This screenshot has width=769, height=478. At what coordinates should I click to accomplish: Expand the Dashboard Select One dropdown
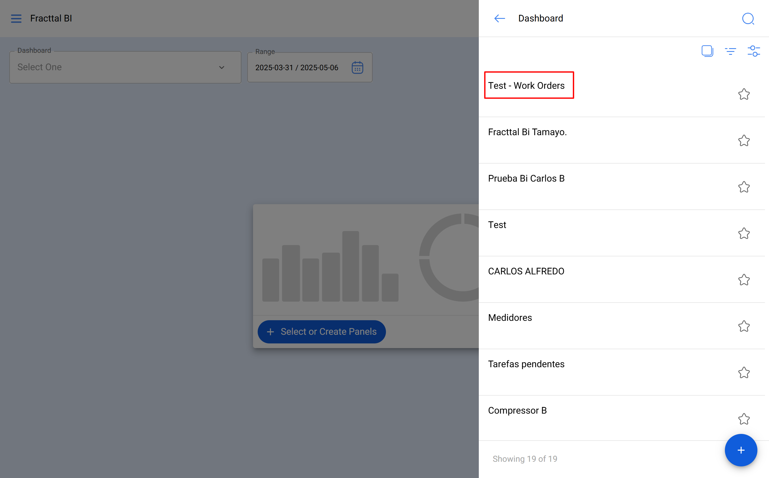click(125, 67)
